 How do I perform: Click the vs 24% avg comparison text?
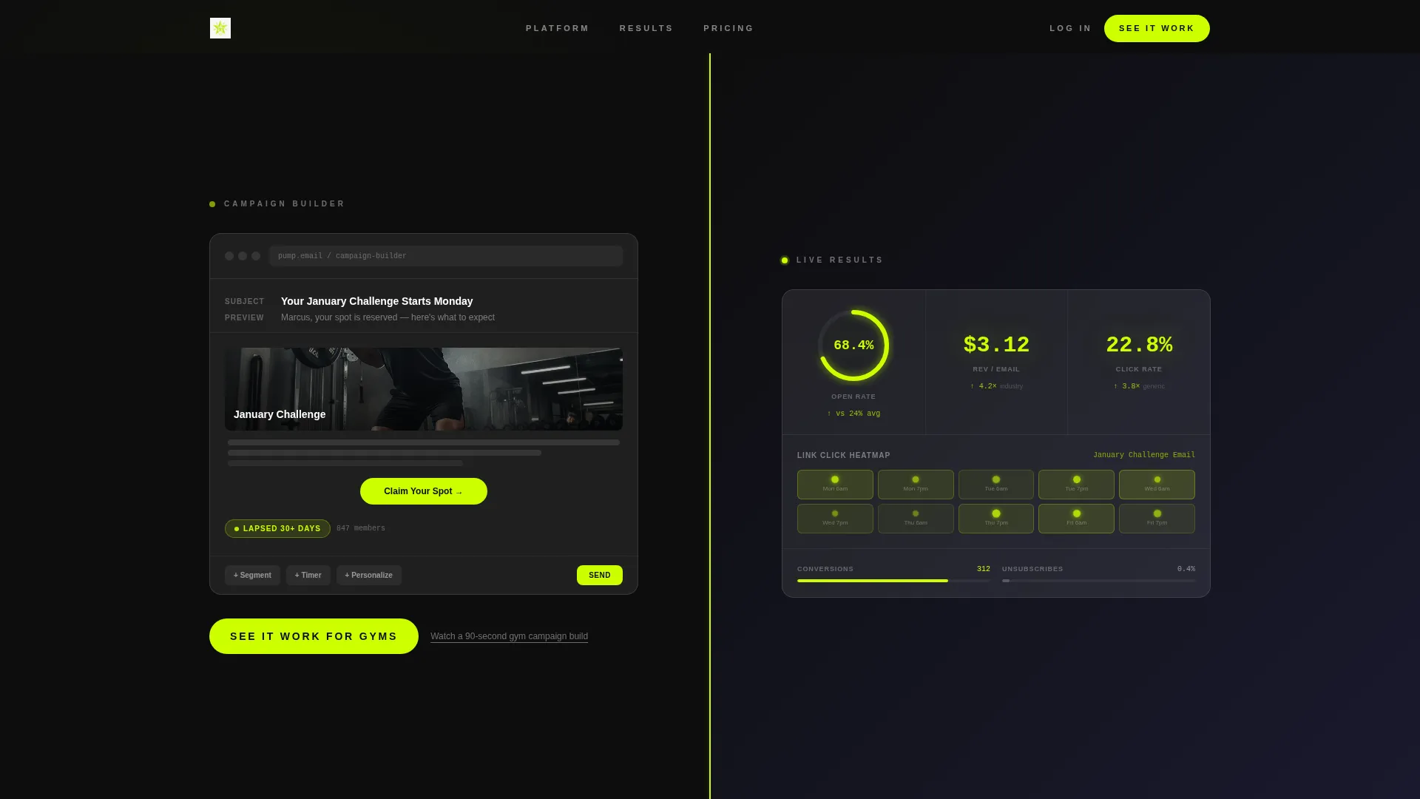point(853,414)
